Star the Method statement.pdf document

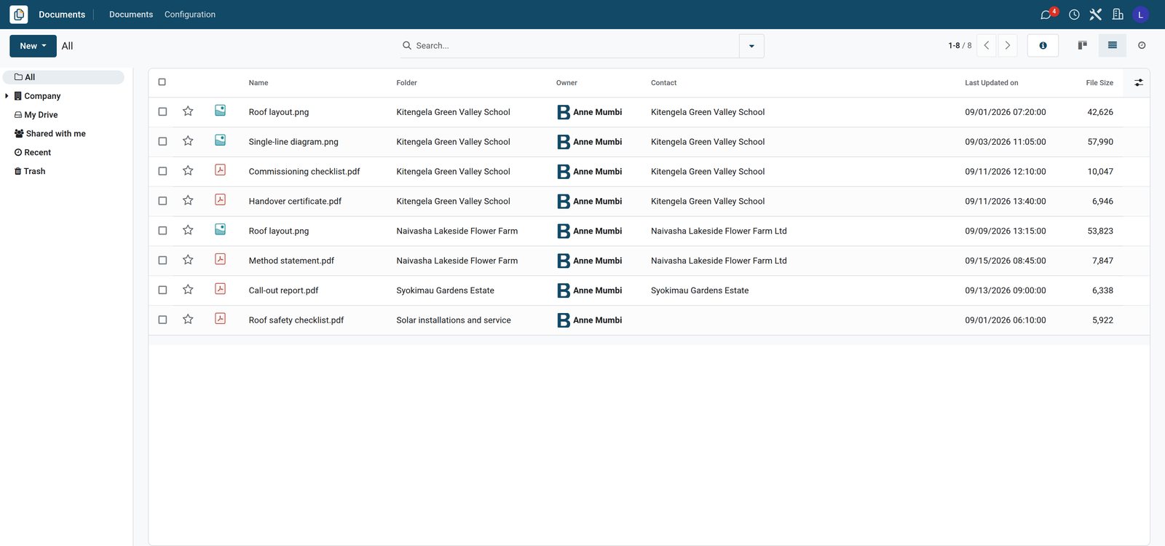pyautogui.click(x=188, y=260)
